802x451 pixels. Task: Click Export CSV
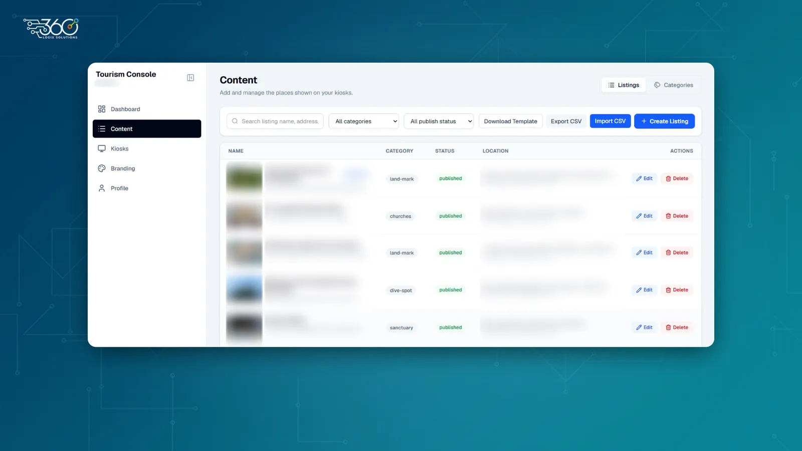pos(566,121)
